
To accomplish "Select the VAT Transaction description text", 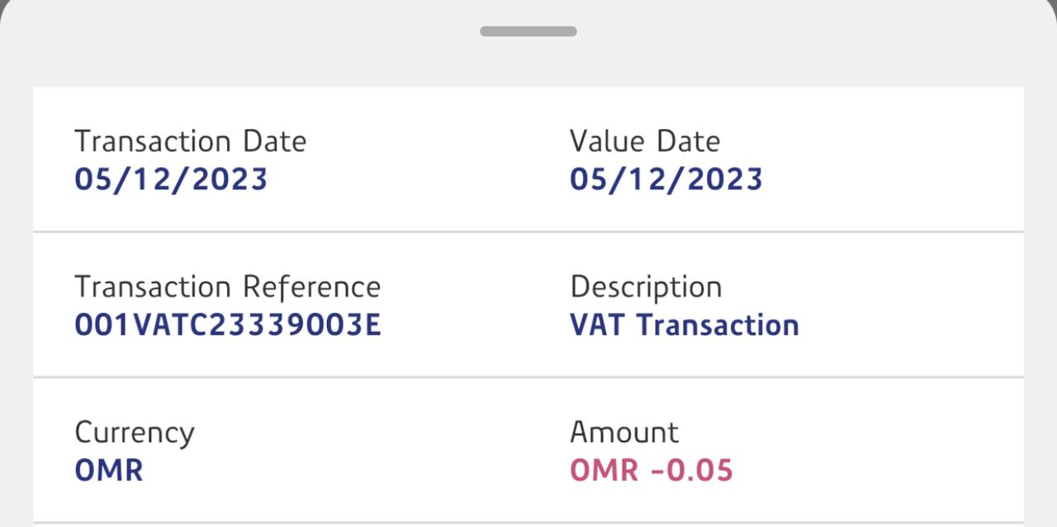I will [684, 325].
